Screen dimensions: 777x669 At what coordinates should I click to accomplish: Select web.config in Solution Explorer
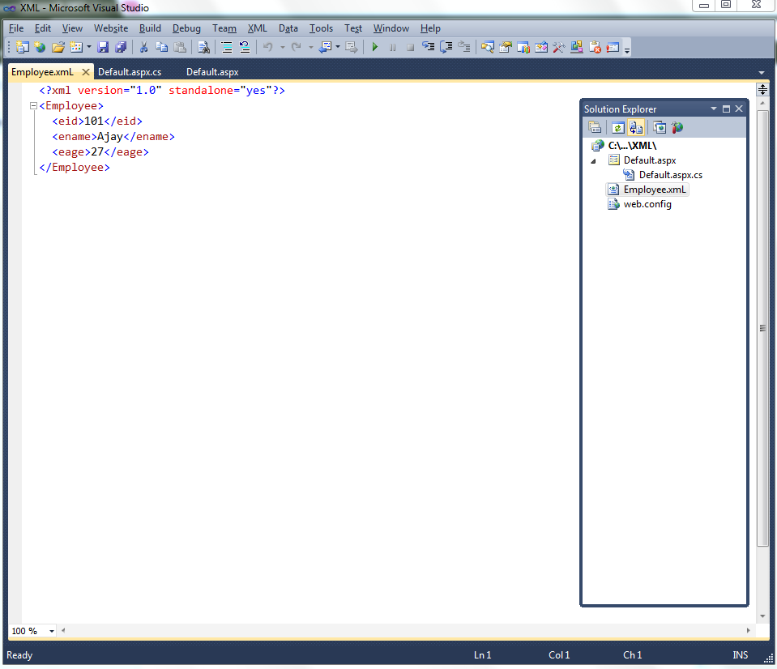click(x=647, y=203)
